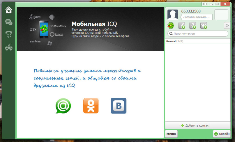Click the Windows logo in banner
Screen dimensions: 235x142
[x=50, y=43]
